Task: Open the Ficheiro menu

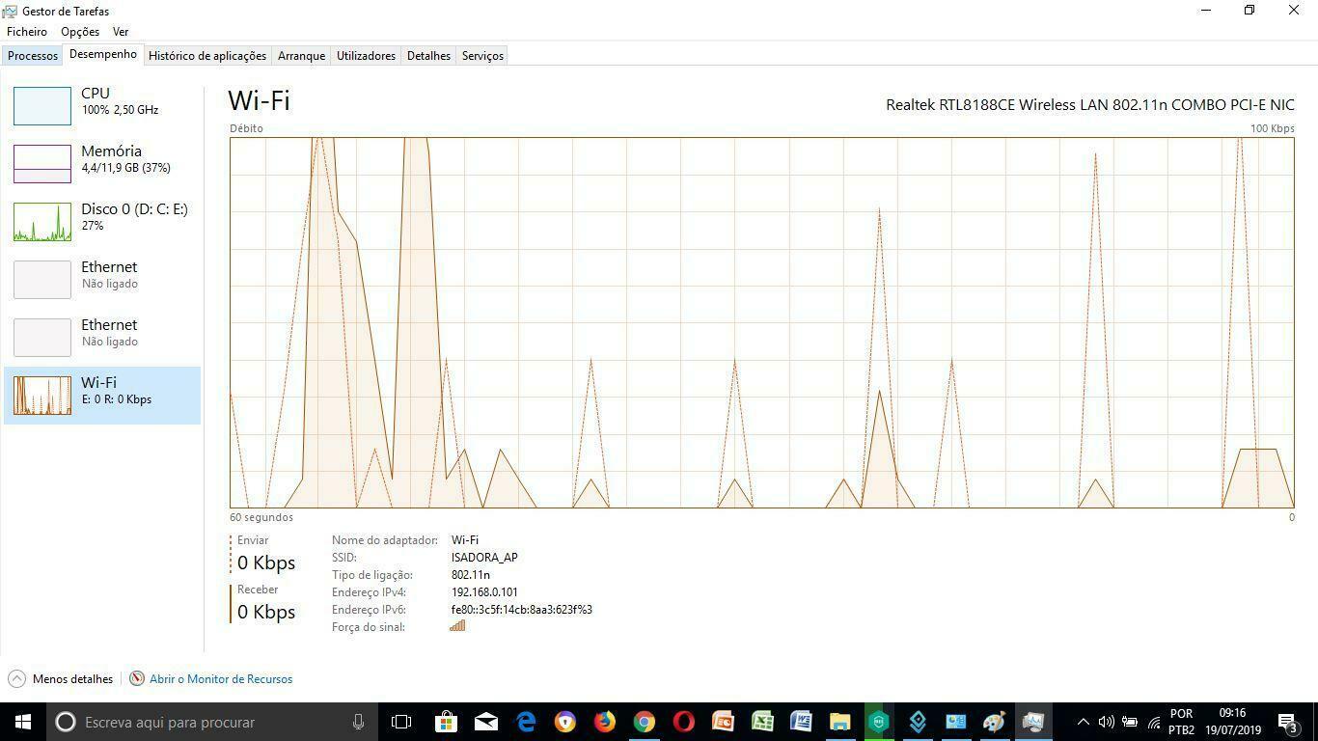Action: coord(27,32)
